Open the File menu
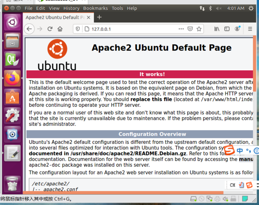 tap(28, 8)
